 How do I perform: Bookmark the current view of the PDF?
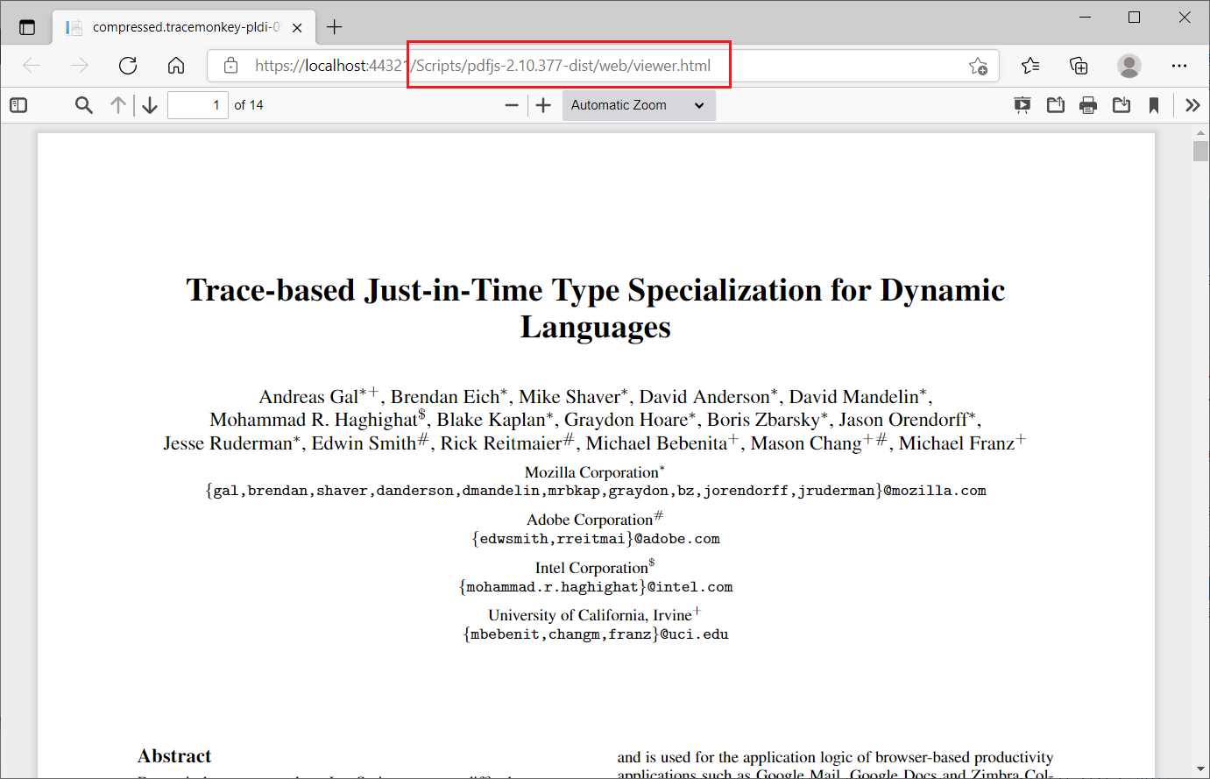click(1154, 104)
